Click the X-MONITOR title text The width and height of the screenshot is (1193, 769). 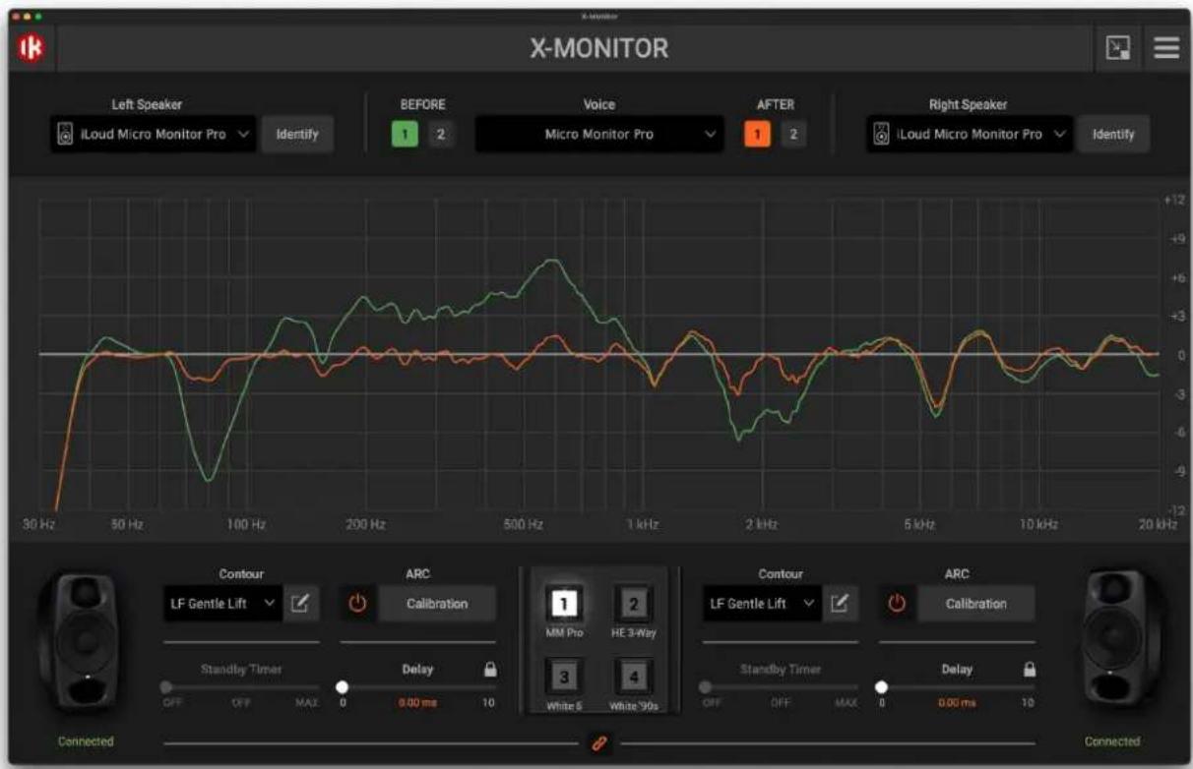pos(599,47)
